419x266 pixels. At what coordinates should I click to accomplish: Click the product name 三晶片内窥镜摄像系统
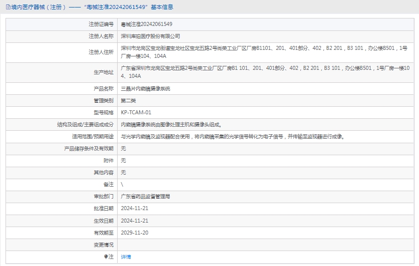point(145,88)
